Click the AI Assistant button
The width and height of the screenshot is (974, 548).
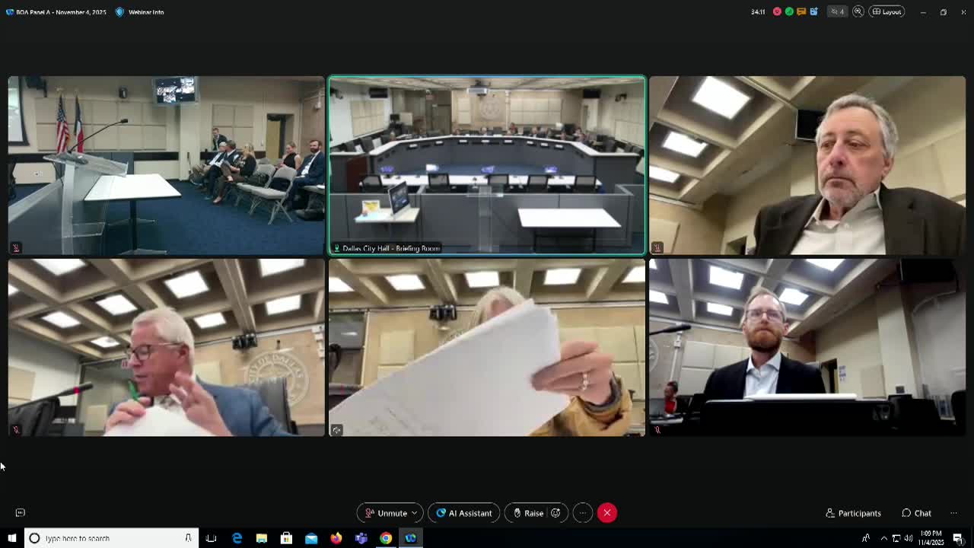[x=463, y=513]
